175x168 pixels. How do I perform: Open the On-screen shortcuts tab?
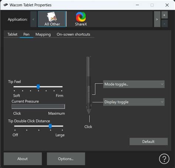(x=73, y=34)
